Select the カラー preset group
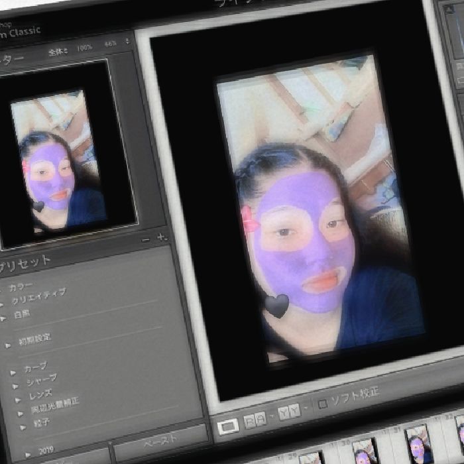Screen dimensions: 464x464 click(x=21, y=286)
